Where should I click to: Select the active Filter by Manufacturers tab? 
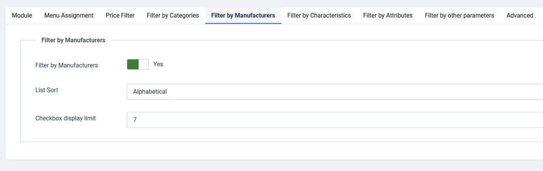(243, 16)
